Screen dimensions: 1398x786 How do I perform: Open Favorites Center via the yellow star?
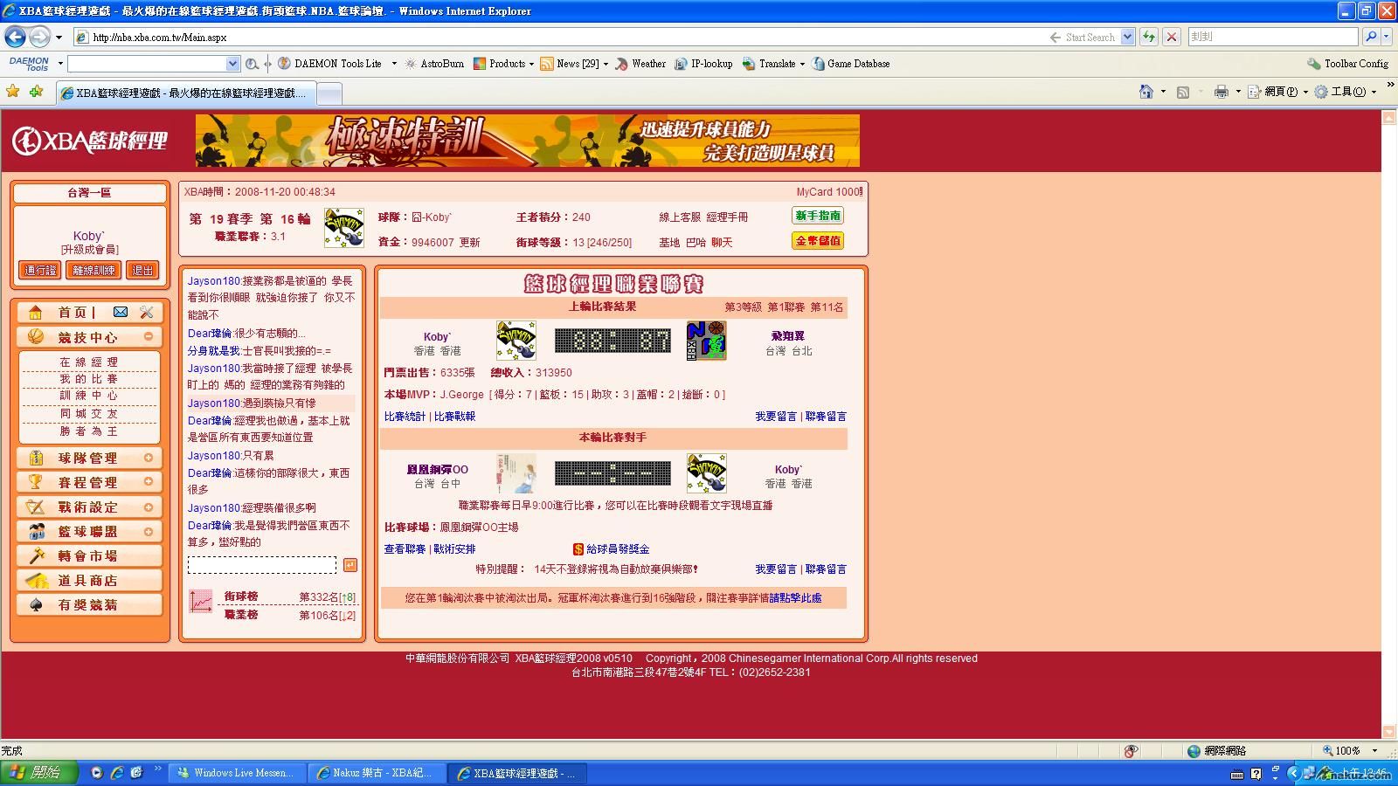tap(13, 92)
